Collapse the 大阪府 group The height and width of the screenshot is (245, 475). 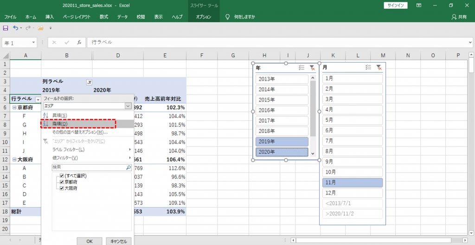14,159
